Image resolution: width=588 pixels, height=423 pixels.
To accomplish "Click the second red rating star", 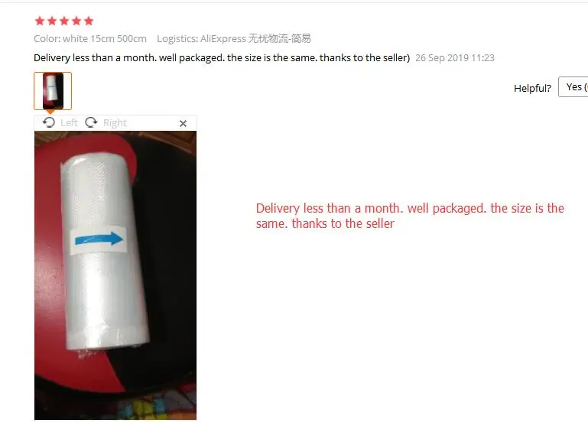I will pyautogui.click(x=52, y=21).
